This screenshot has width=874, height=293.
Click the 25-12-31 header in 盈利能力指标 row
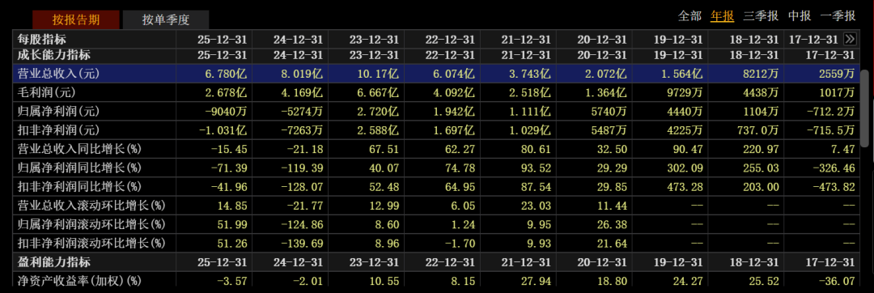(x=222, y=261)
